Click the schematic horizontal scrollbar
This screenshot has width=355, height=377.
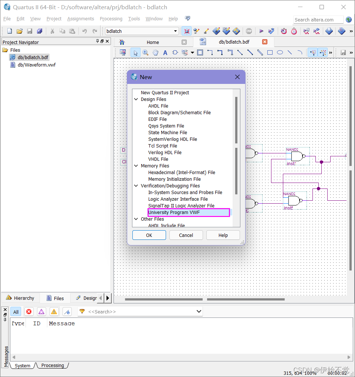pos(204,299)
